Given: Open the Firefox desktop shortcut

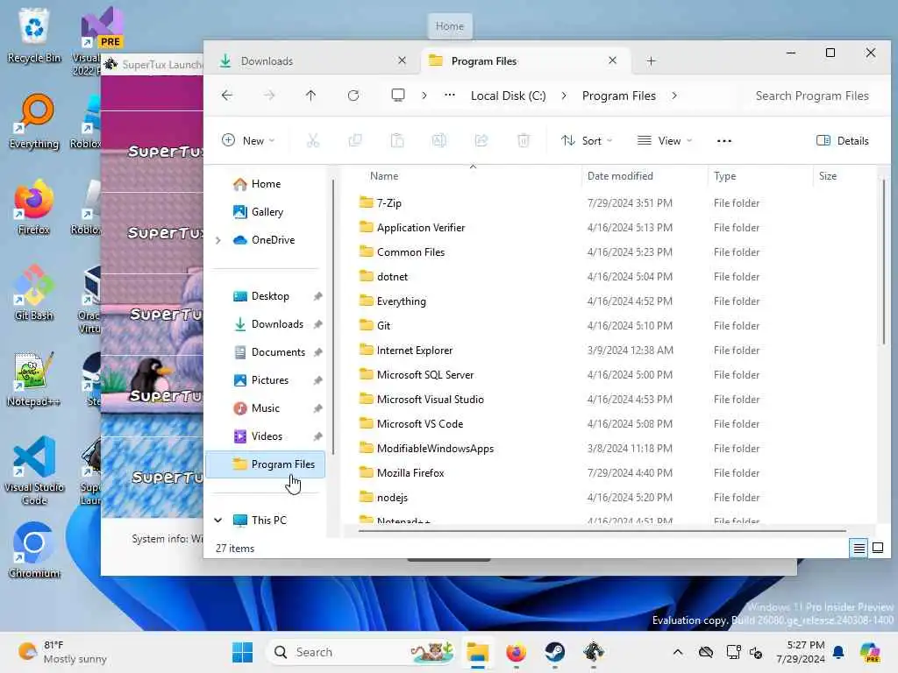Looking at the screenshot, I should [x=33, y=208].
